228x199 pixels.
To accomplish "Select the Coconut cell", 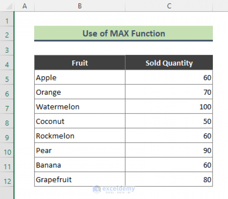I will click(80, 121).
